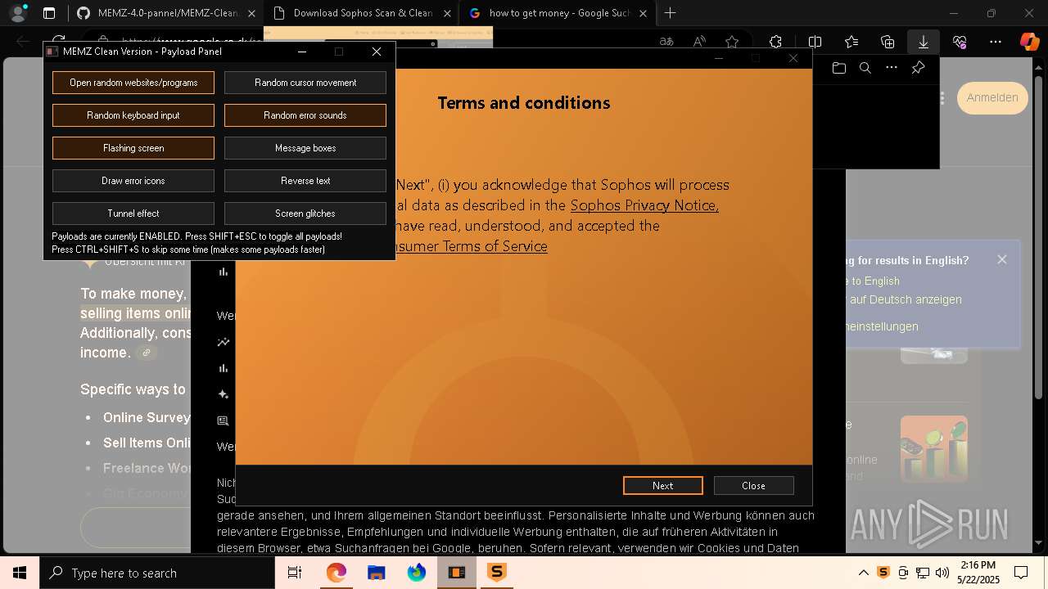Open File Explorer from taskbar
This screenshot has width=1048, height=589.
click(376, 573)
